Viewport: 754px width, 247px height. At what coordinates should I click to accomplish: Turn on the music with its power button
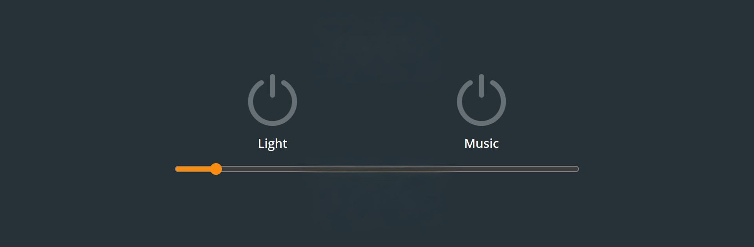point(481,100)
